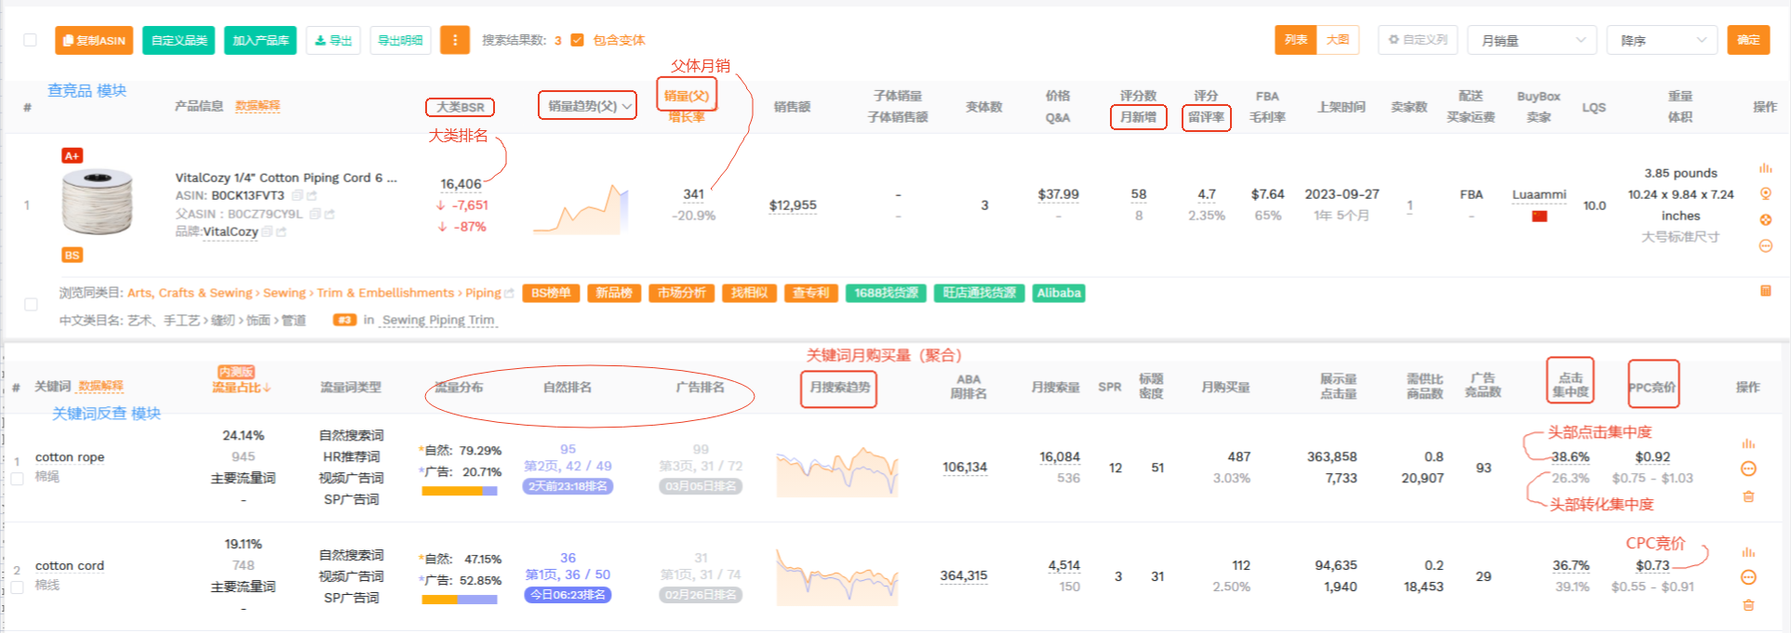1791x633 pixels.
Task: Open the Alibaba sourcing button
Action: coord(1059,293)
